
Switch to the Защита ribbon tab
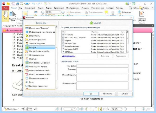[41, 8]
